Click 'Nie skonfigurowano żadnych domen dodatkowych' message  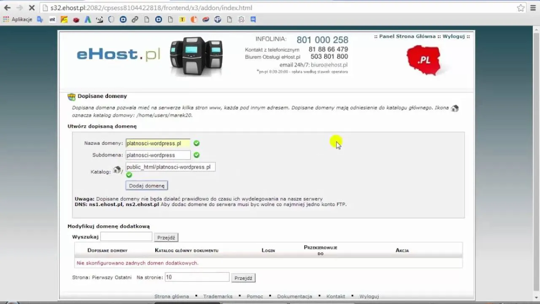[x=138, y=263]
